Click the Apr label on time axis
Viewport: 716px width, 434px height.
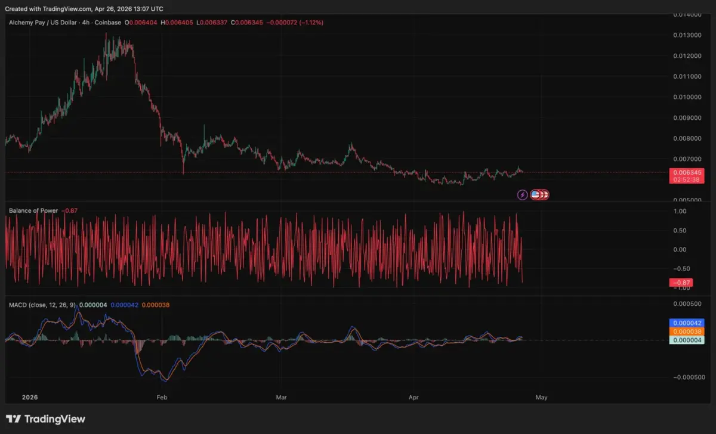(x=413, y=396)
